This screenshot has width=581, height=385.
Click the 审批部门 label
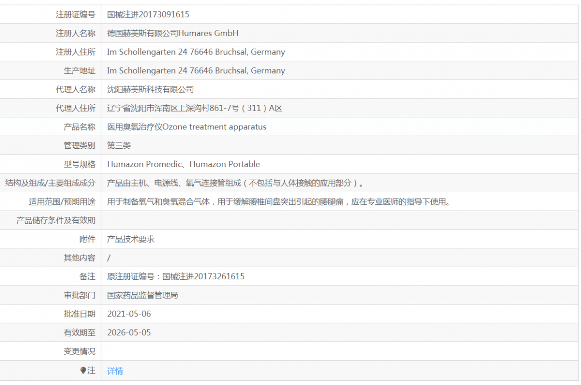click(80, 295)
